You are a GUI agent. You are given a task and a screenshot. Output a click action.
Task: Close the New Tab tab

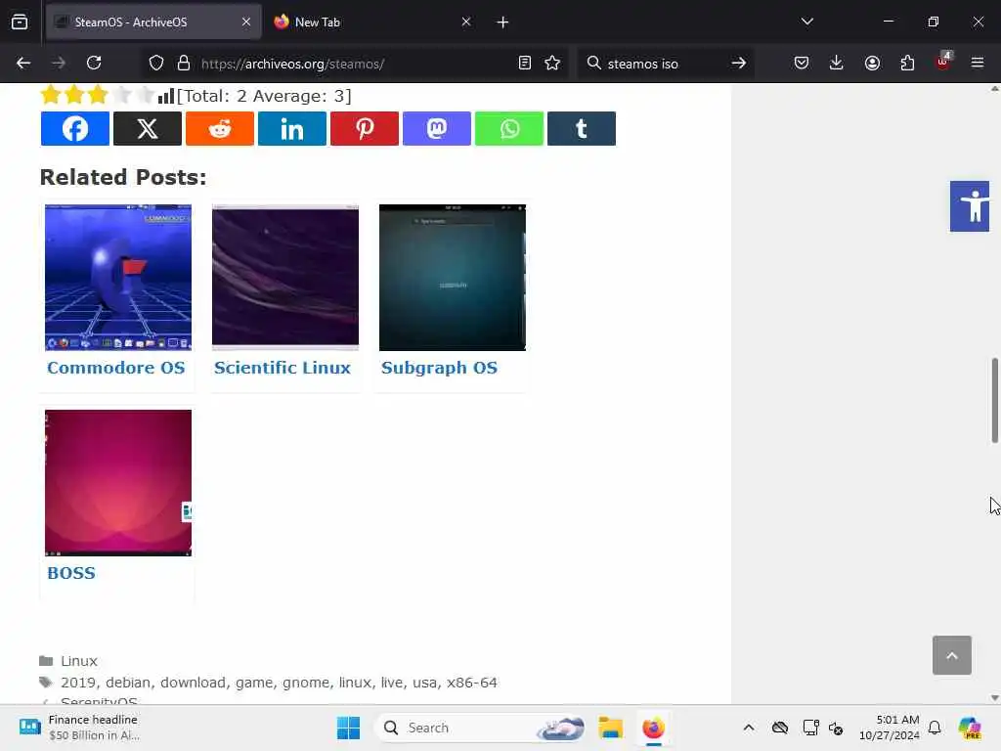point(466,22)
